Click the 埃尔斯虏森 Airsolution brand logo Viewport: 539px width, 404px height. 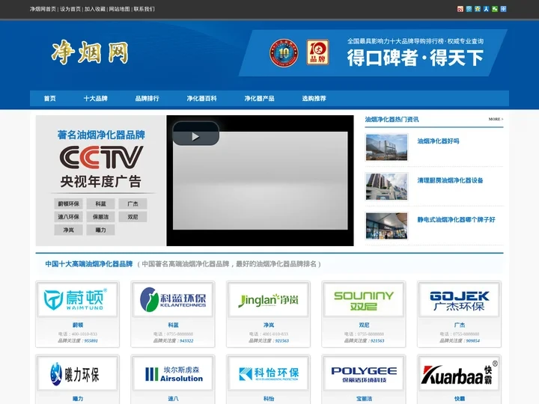(x=173, y=373)
